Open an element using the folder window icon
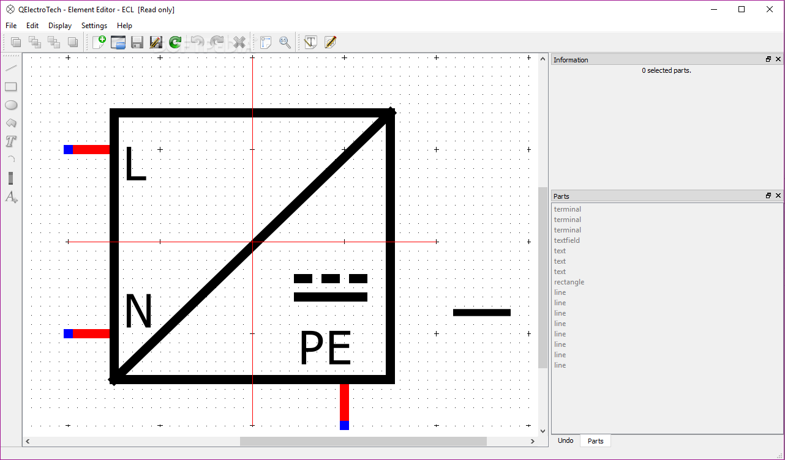Viewport: 785px width, 460px height. point(118,42)
